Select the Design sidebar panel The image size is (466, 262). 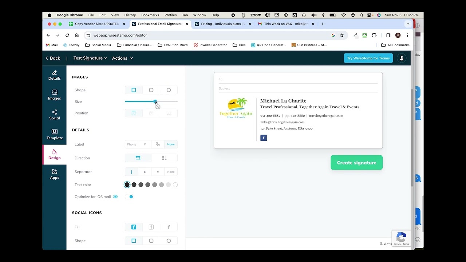click(54, 154)
